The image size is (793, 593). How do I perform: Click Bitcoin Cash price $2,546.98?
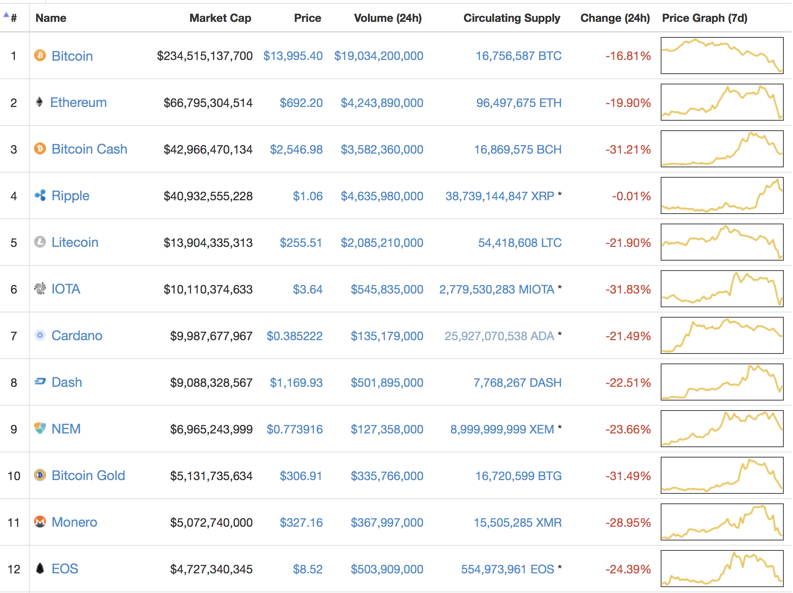coord(296,150)
